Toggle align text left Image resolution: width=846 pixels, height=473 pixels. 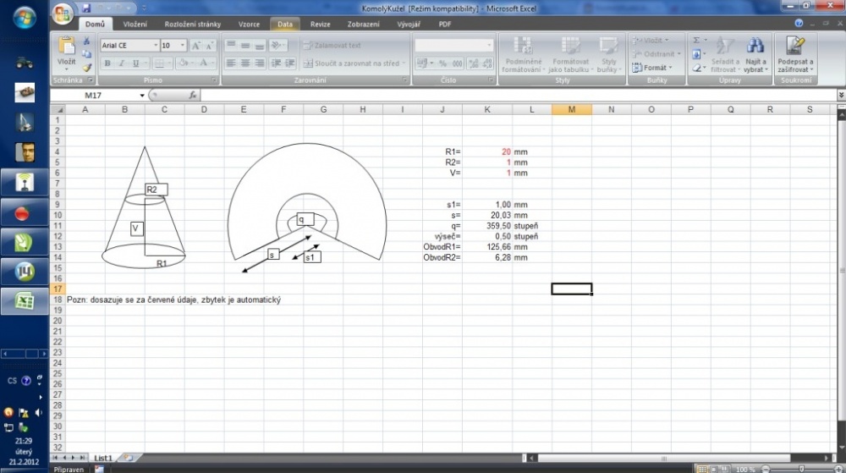231,63
